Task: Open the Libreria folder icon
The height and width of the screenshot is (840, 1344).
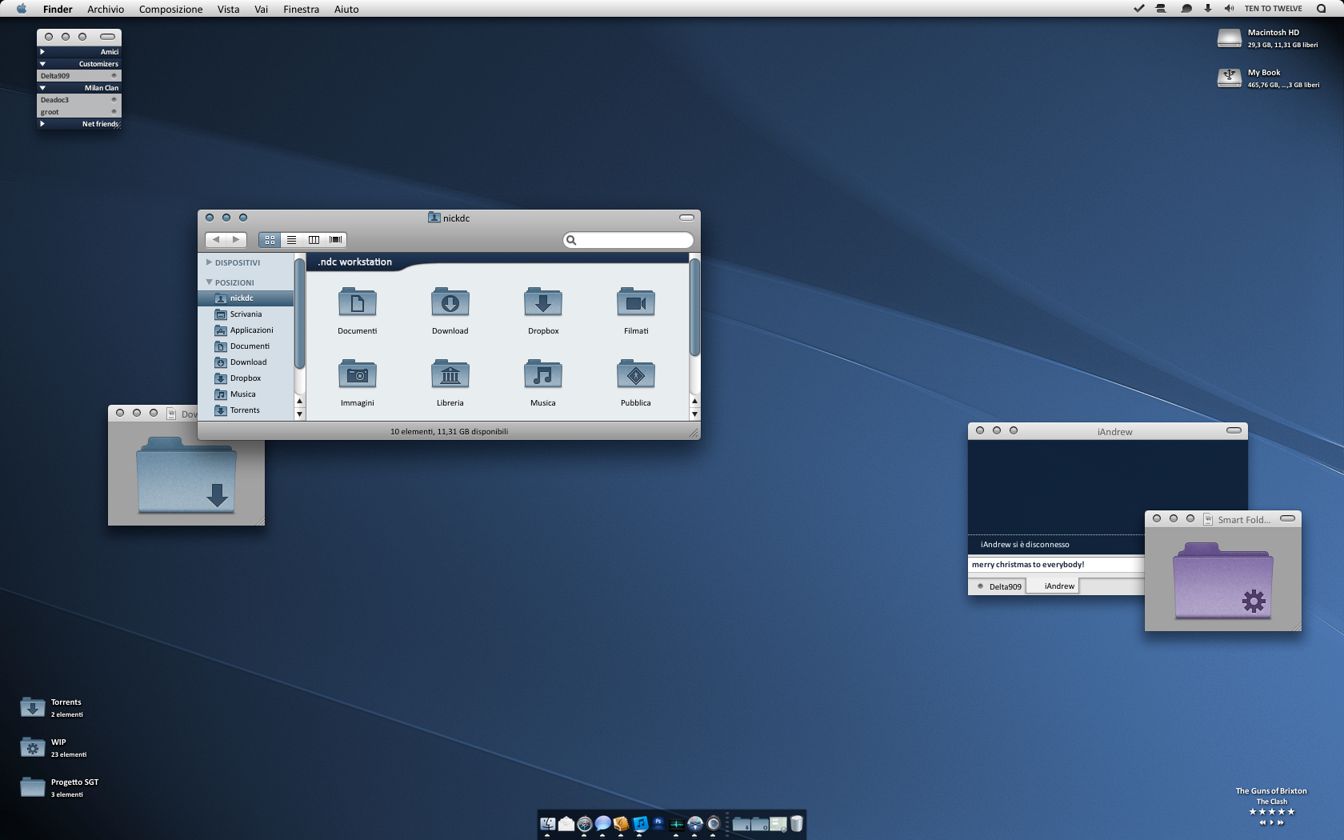Action: click(x=450, y=374)
